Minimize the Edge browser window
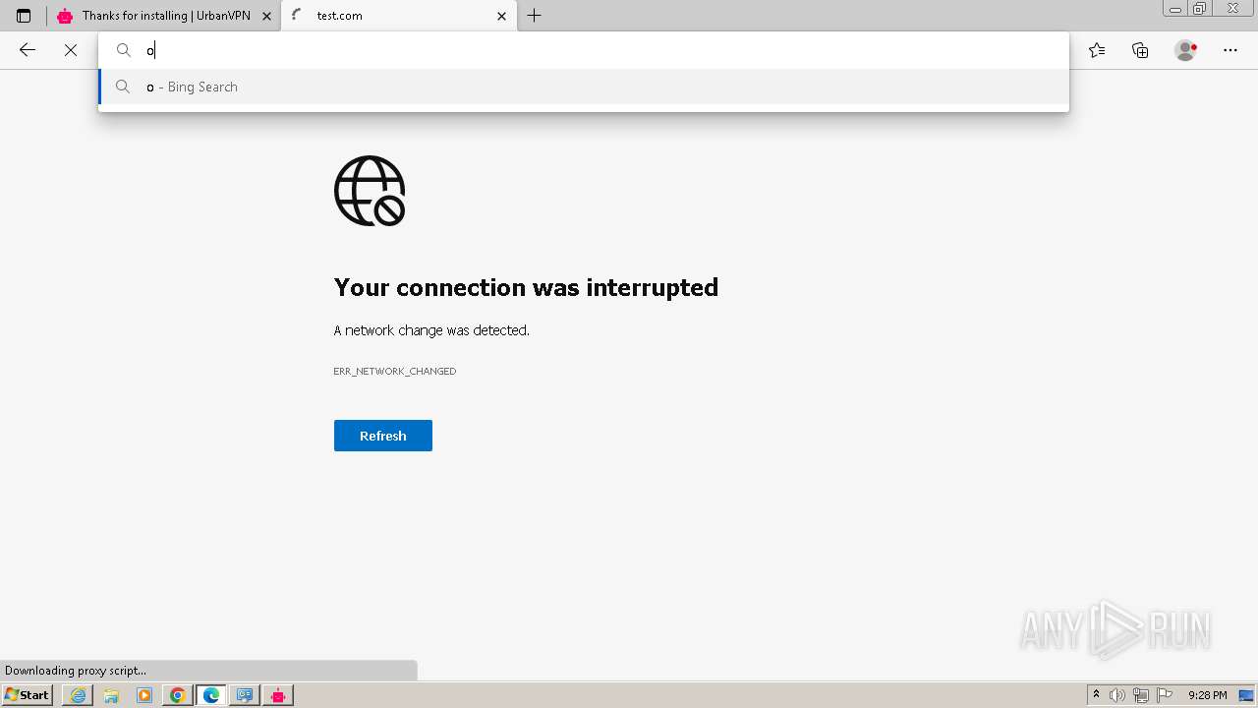The width and height of the screenshot is (1258, 708). 1174,9
